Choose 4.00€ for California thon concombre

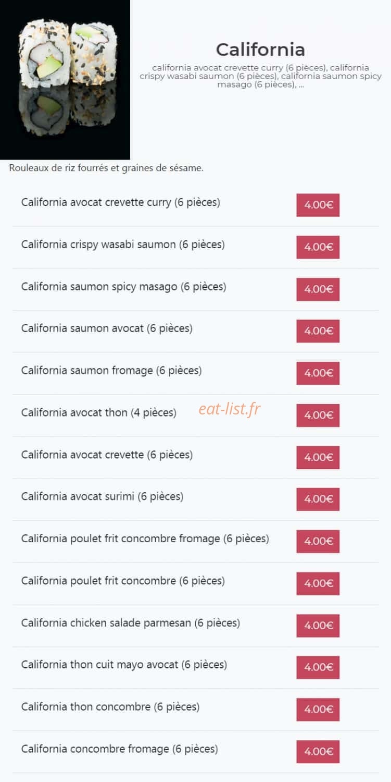[x=318, y=710]
